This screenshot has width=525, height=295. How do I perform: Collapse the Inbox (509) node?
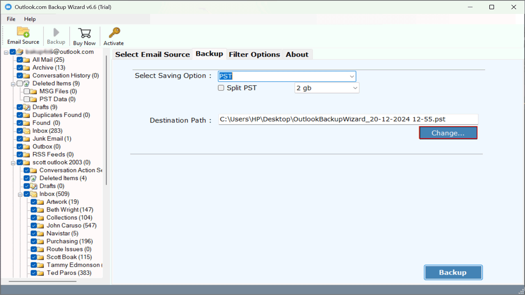click(20, 194)
